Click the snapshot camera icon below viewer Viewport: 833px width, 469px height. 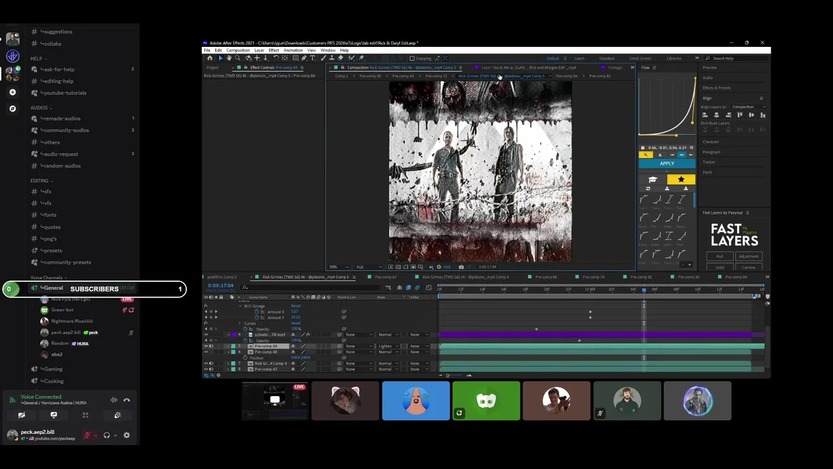pos(461,266)
